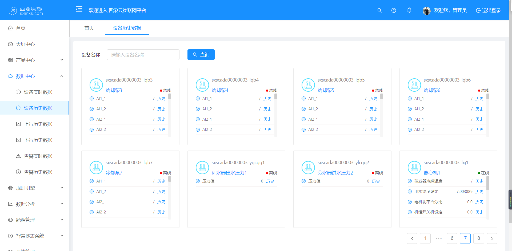Open 告警历史数据 in the sidebar

point(38,172)
